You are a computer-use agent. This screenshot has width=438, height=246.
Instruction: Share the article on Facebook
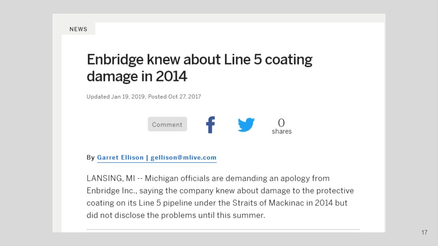(x=210, y=125)
